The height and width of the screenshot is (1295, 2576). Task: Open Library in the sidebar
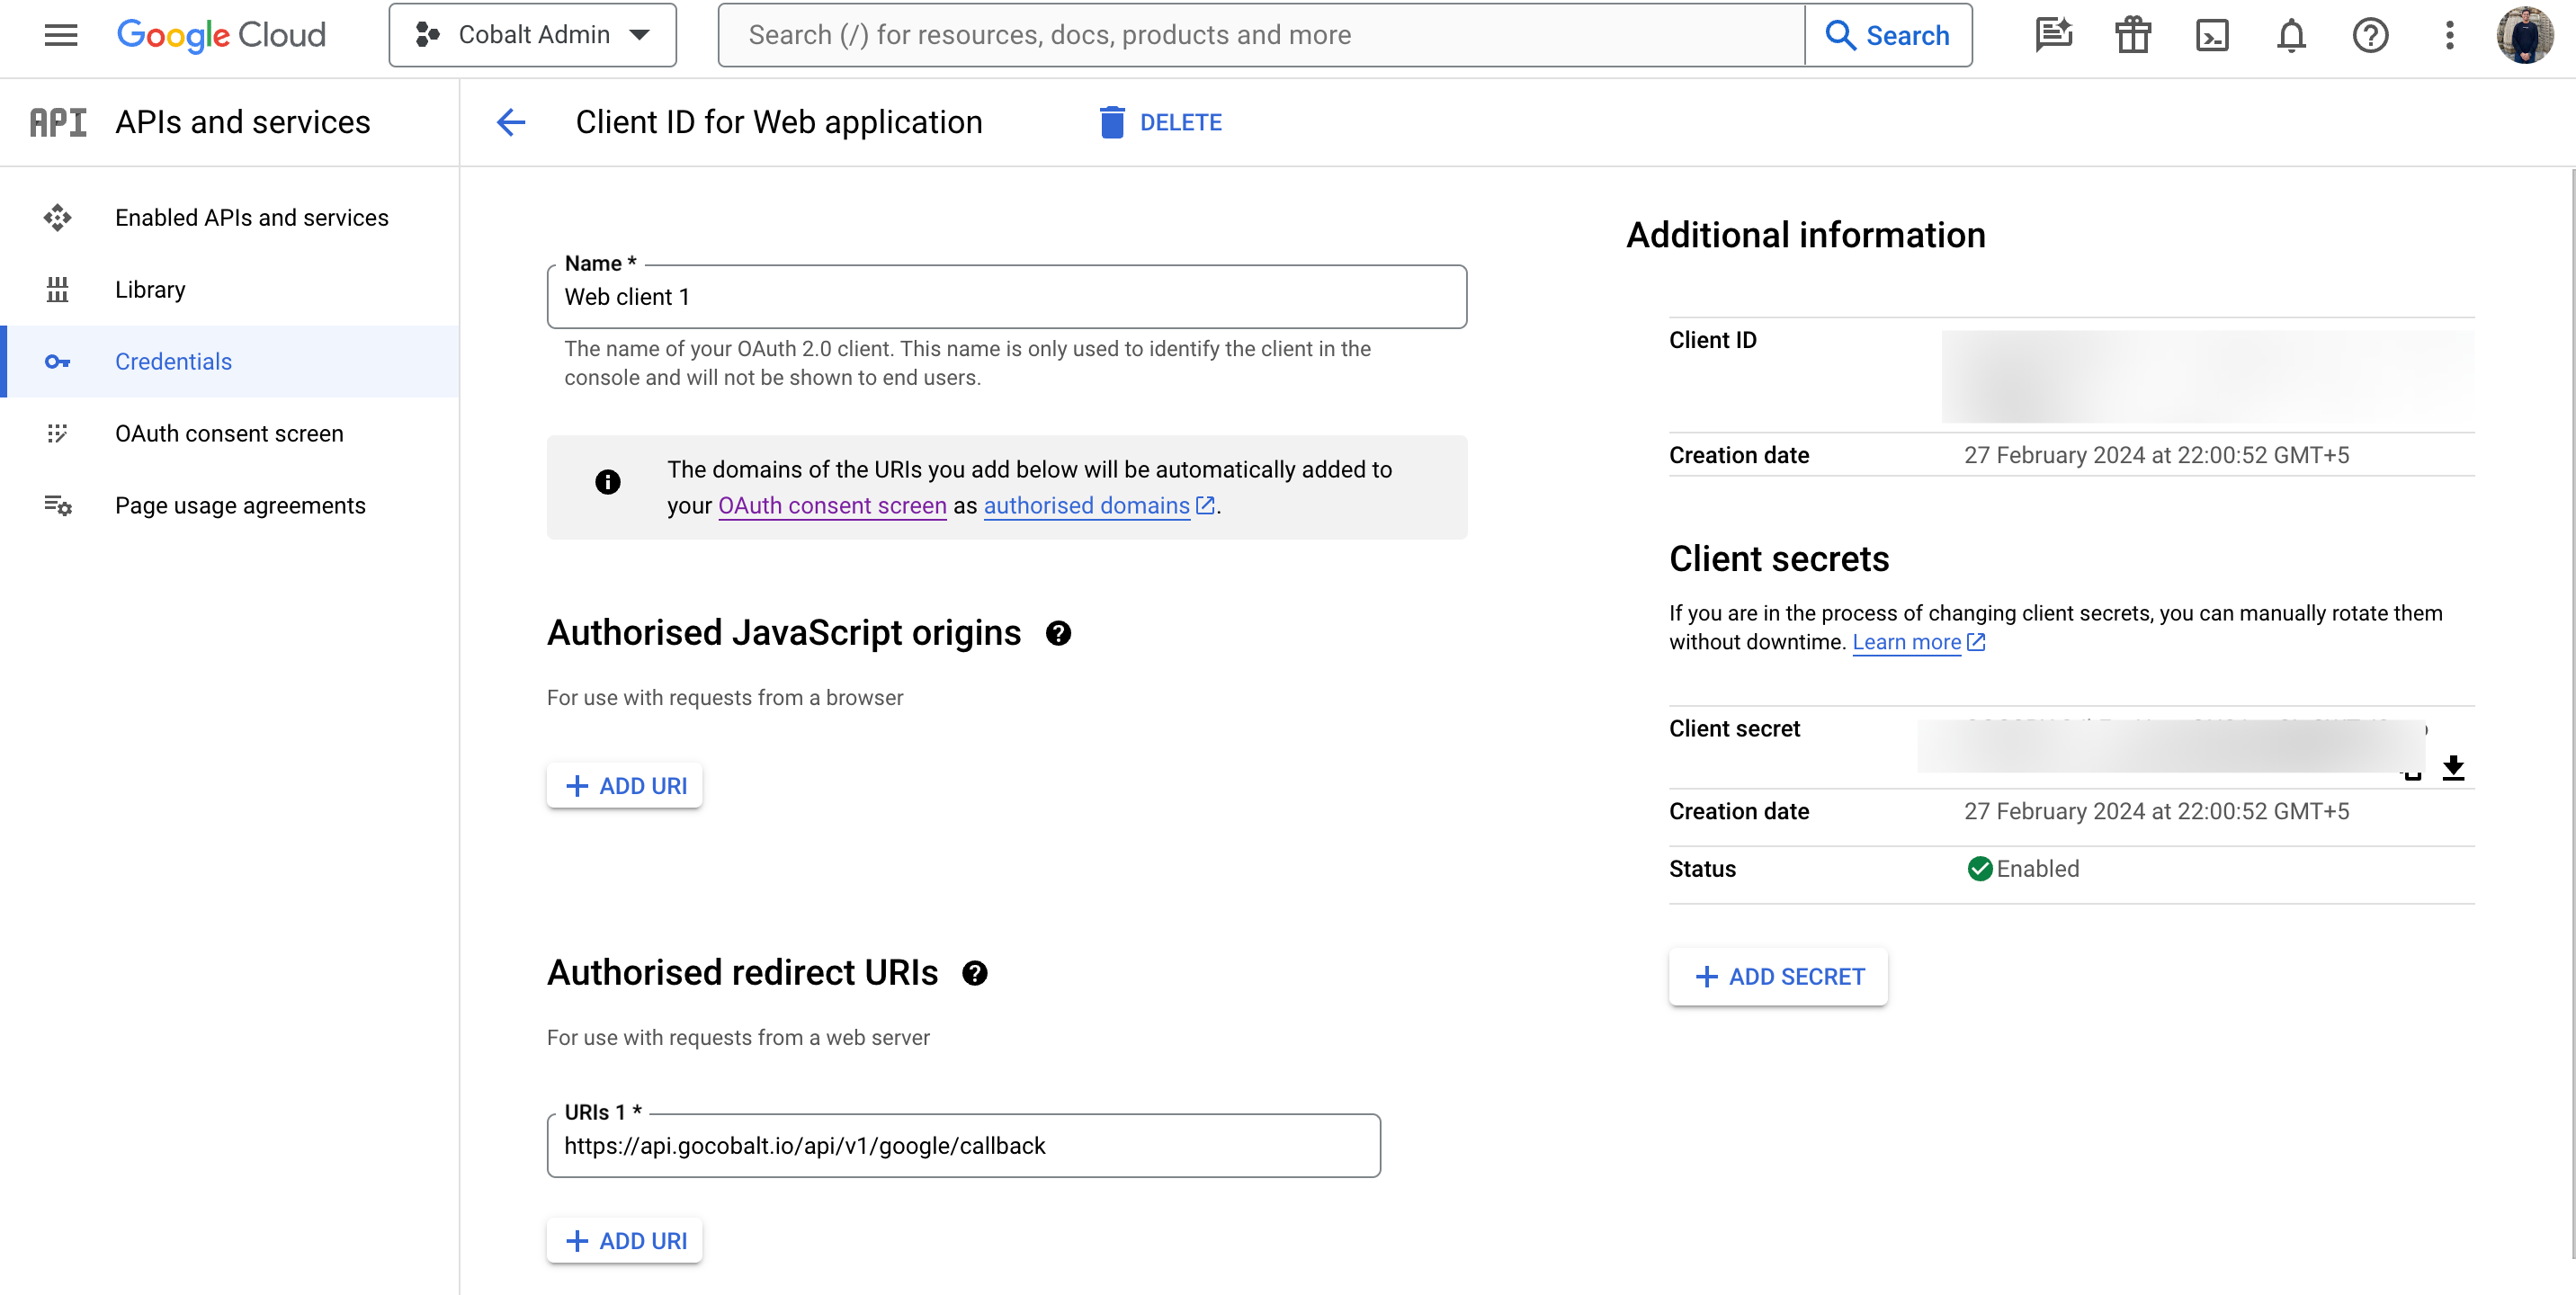(x=150, y=290)
